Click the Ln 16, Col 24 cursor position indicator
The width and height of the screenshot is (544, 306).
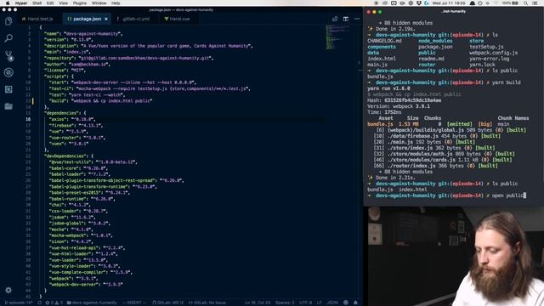(257, 303)
